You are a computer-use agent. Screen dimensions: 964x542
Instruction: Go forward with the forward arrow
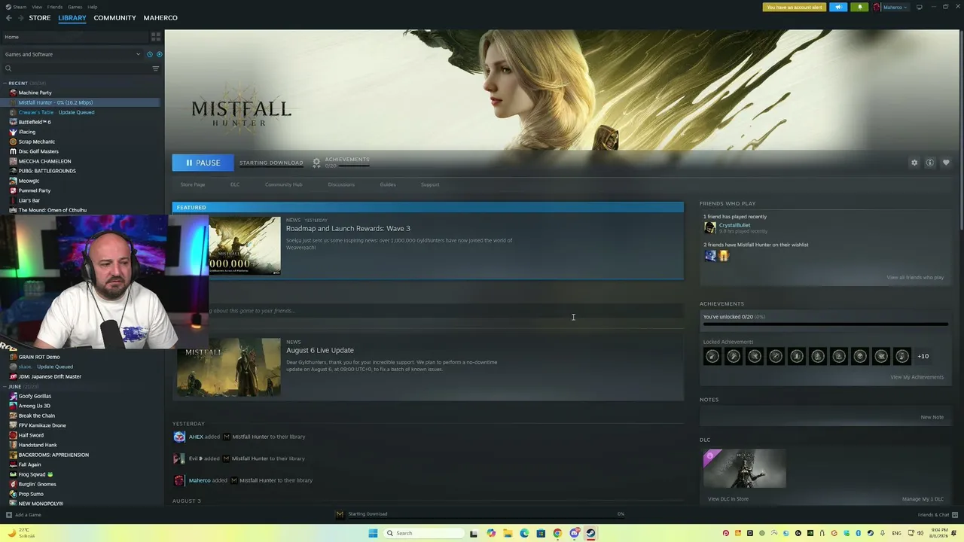pos(20,18)
